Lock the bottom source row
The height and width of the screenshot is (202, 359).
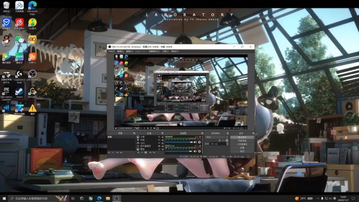pos(162,149)
